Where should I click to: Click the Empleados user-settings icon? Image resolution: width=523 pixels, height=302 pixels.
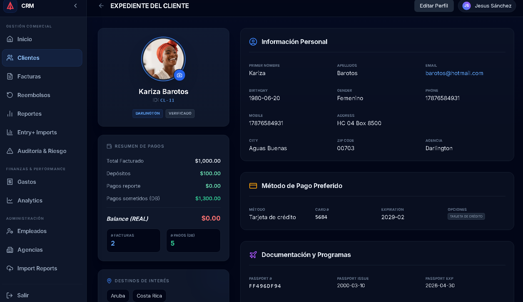(x=10, y=231)
